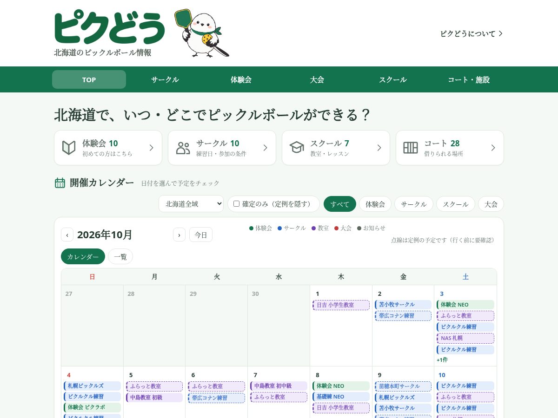Select September 30 cell in the calendar
This screenshot has width=558, height=418.
coord(279,326)
